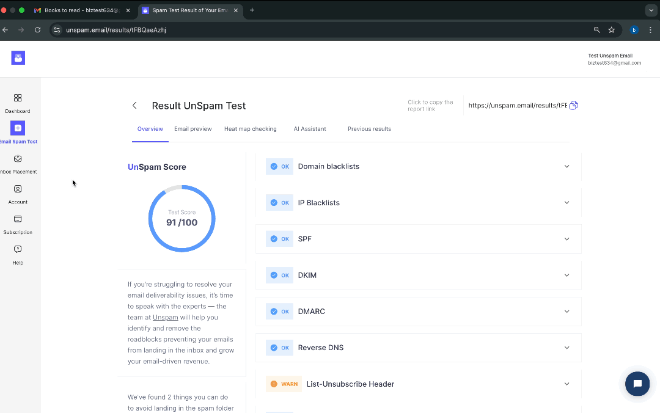Click the browser address bar URL
The image size is (660, 413).
(x=116, y=30)
